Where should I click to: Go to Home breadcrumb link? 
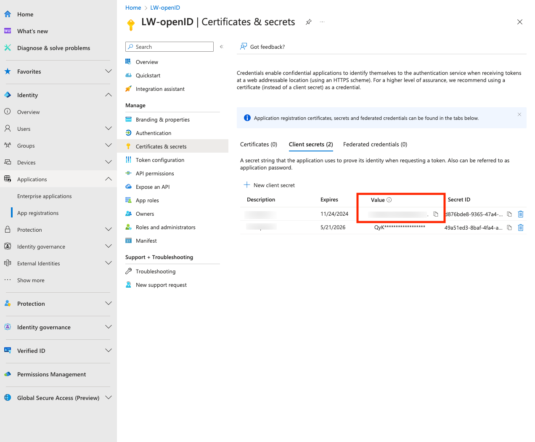point(133,8)
